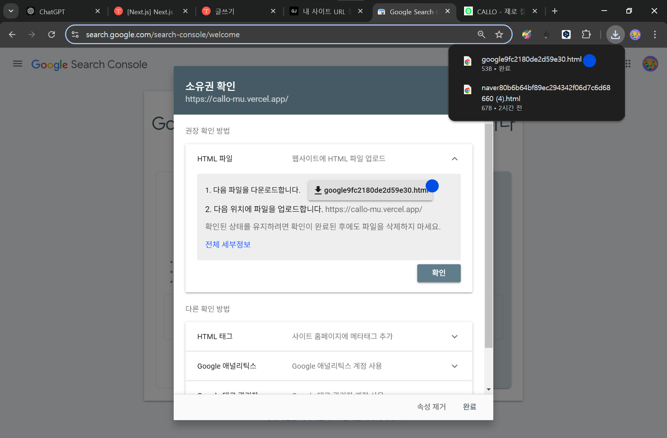Reload the current page
Screen dimensions: 667x438
52,35
